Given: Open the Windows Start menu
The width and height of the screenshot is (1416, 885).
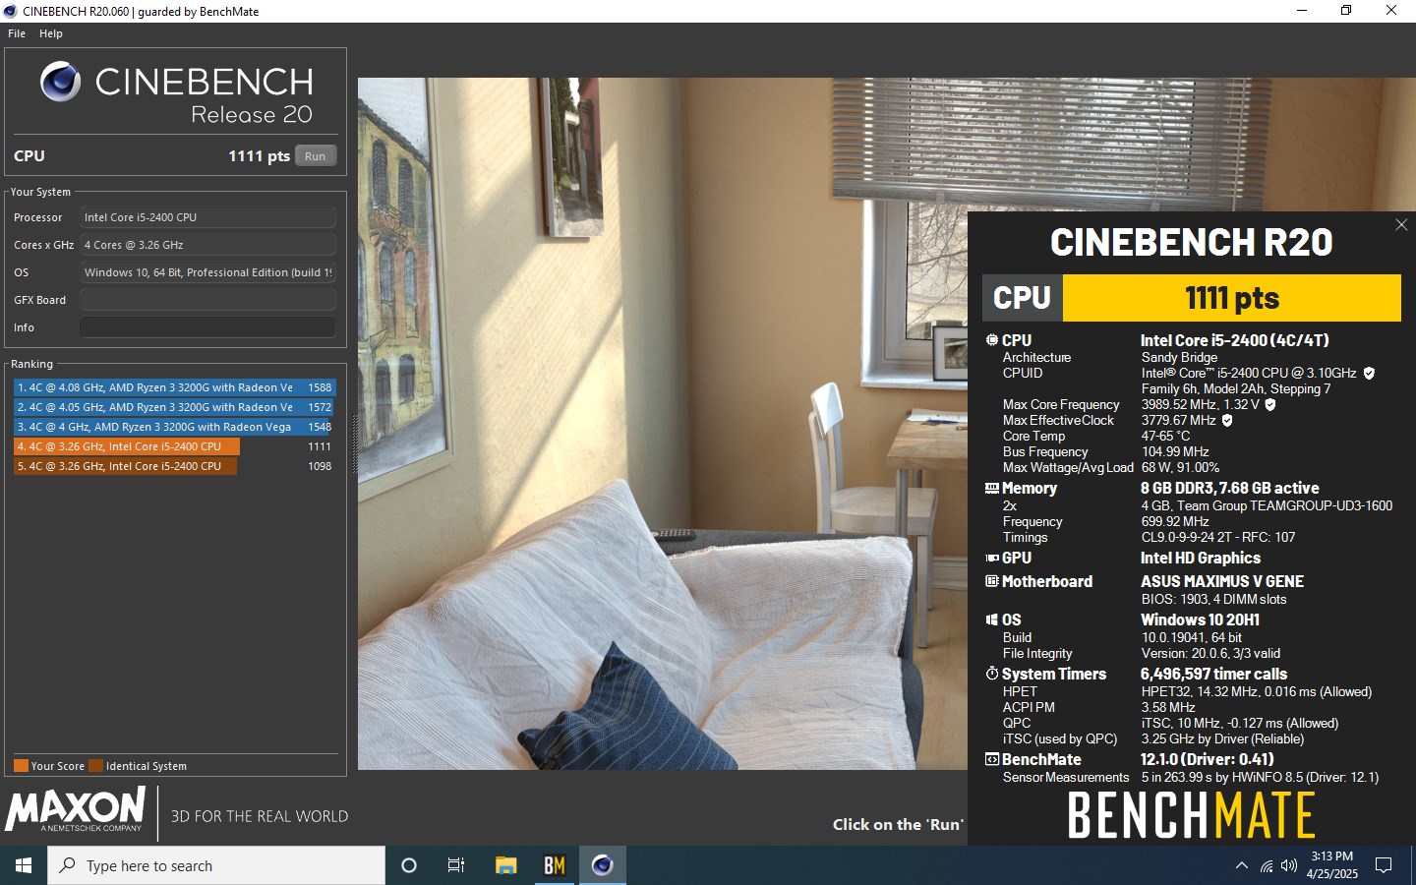Looking at the screenshot, I should tap(24, 865).
